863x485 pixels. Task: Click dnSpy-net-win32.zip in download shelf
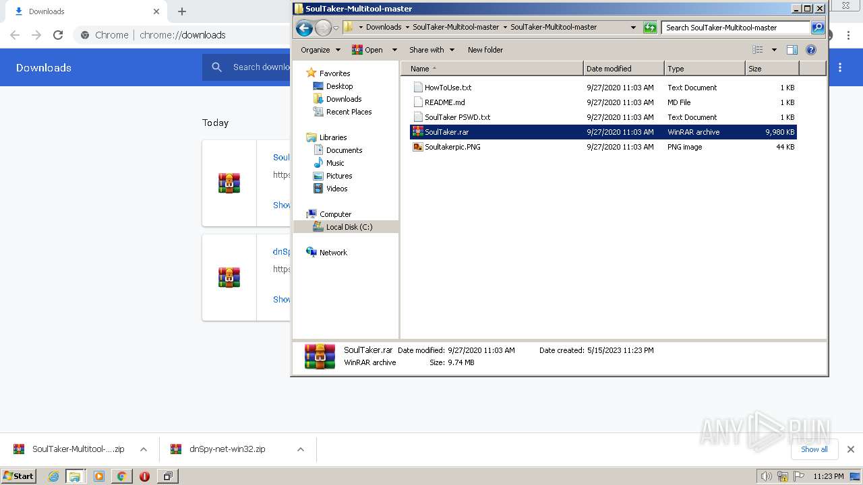click(227, 449)
